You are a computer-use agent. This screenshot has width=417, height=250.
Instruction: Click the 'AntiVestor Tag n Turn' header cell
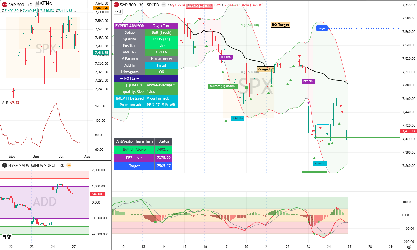pos(134,141)
